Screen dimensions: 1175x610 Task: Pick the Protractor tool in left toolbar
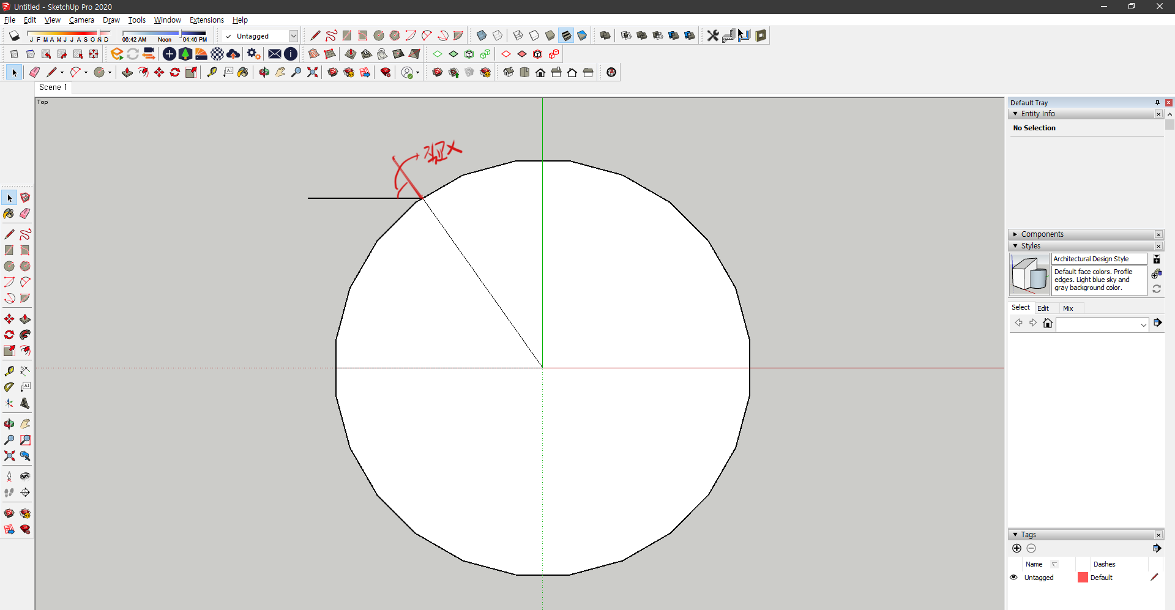[x=9, y=387]
